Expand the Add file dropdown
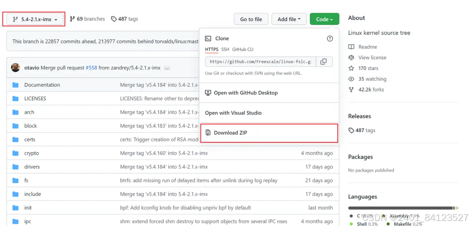Viewport: 470px width, 226px height. coord(289,19)
